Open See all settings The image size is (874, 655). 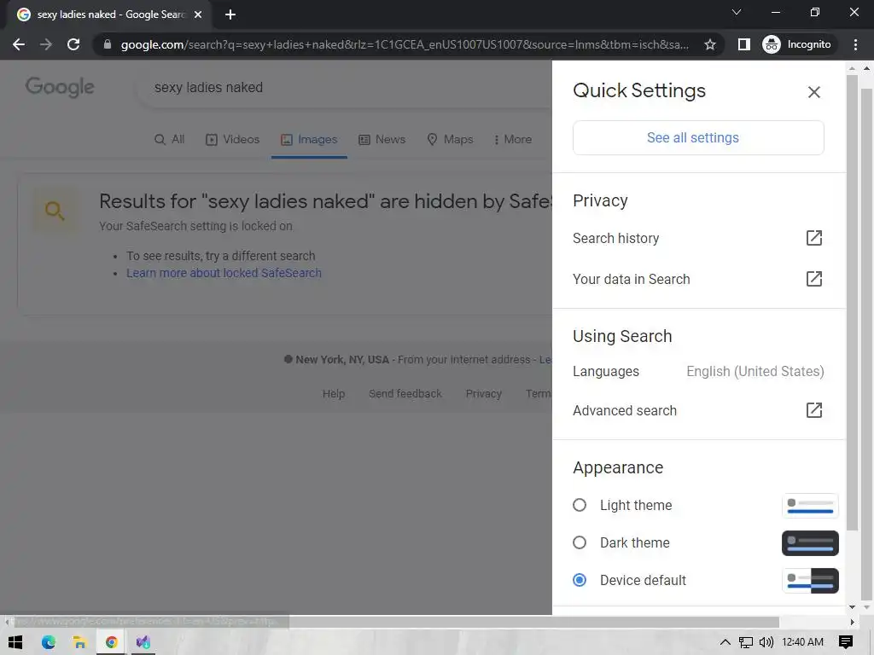pos(698,137)
